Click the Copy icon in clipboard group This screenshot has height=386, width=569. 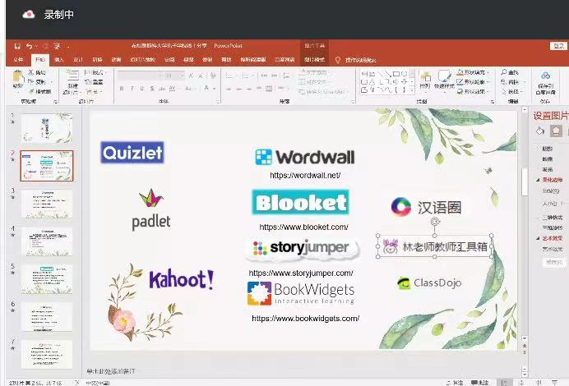click(31, 81)
